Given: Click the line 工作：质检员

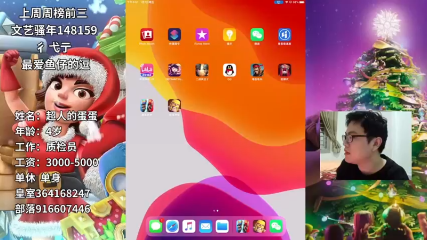Looking at the screenshot, I should 46,147.
